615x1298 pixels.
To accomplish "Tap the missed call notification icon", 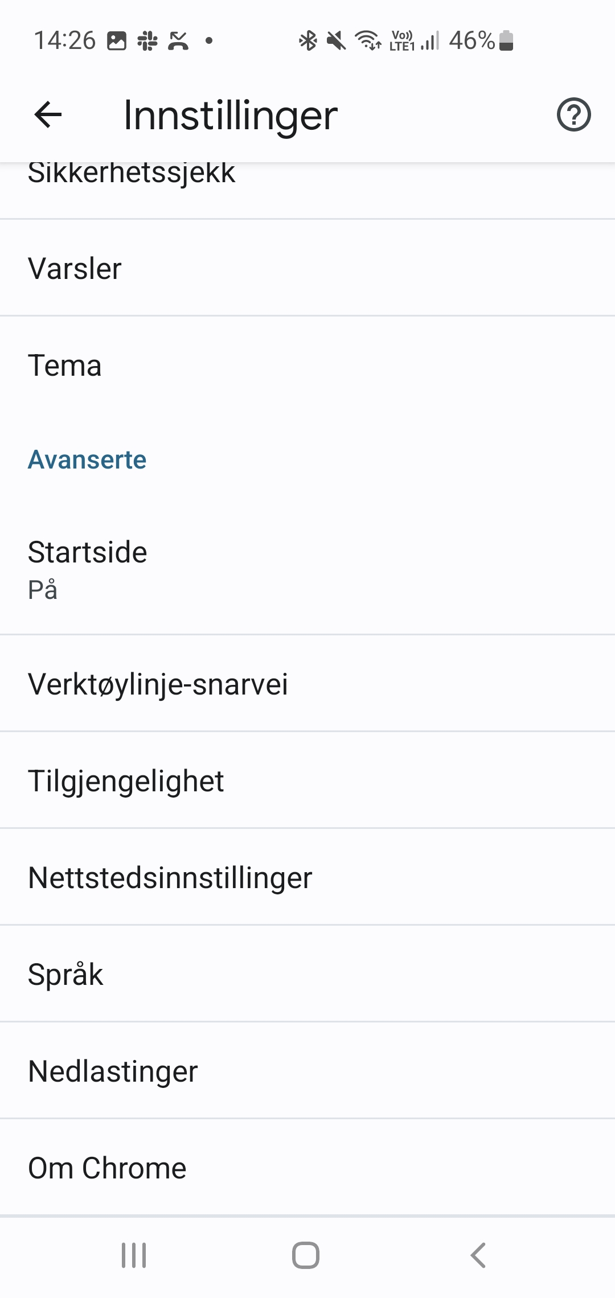I will [178, 40].
